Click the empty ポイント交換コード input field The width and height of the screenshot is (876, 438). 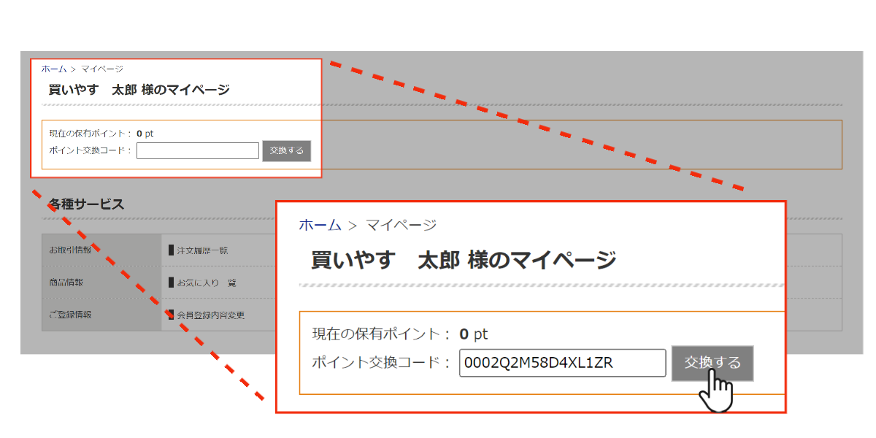click(x=197, y=151)
